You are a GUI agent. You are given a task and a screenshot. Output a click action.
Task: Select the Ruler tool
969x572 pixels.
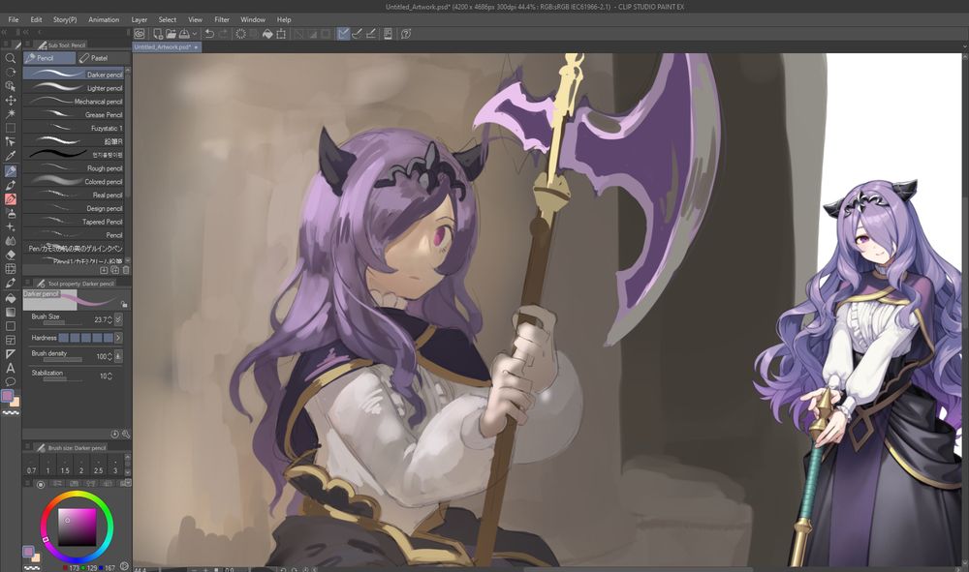click(11, 353)
